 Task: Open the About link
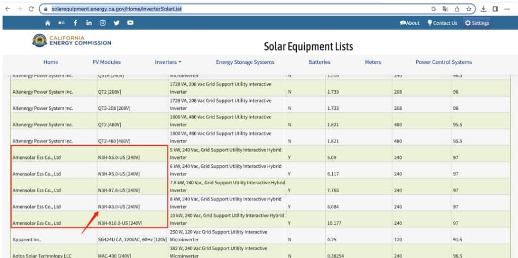pos(410,23)
